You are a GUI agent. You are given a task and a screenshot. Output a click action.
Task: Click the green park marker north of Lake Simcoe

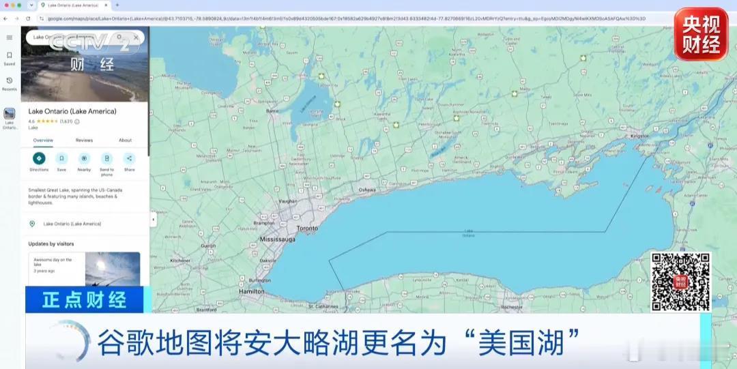[x=321, y=76]
